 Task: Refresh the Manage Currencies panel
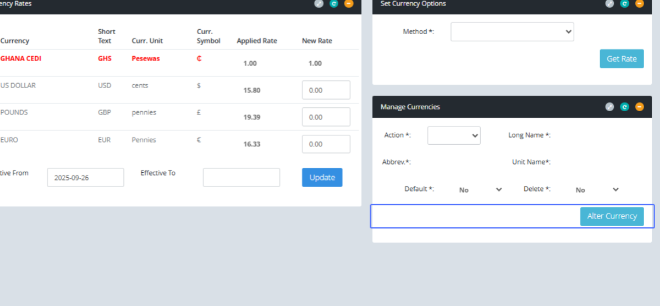624,107
